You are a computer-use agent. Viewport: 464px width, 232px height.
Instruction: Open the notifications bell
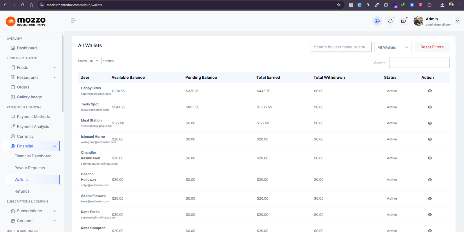pyautogui.click(x=390, y=21)
